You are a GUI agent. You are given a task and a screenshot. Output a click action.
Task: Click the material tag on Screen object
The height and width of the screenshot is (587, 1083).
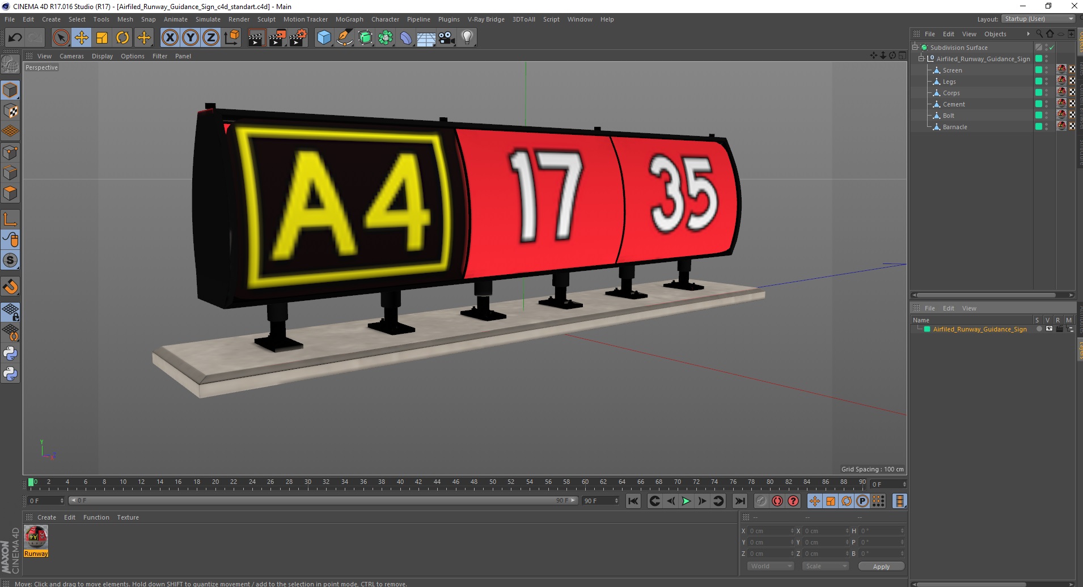(x=1061, y=70)
